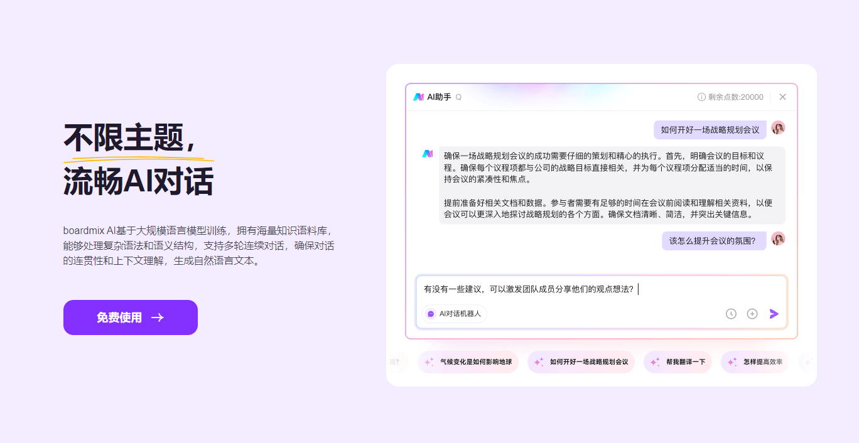Select the 气候变化是如何影响地球 suggestion
This screenshot has height=443, width=859.
[468, 362]
